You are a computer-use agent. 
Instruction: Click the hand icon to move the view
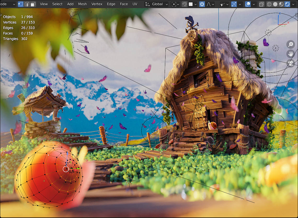tap(290, 54)
